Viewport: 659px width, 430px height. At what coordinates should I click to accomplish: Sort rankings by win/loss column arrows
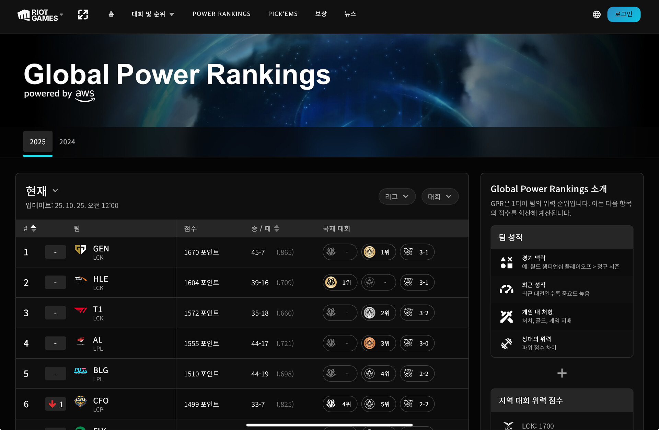point(277,228)
